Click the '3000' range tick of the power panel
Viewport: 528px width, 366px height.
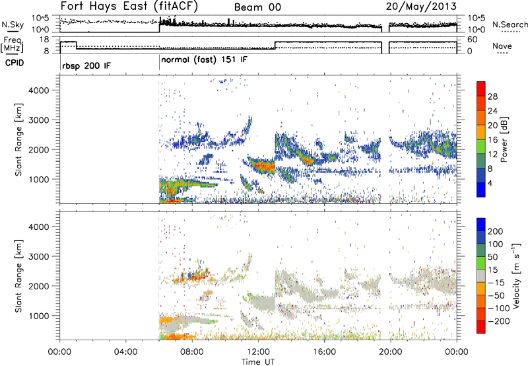pos(39,120)
